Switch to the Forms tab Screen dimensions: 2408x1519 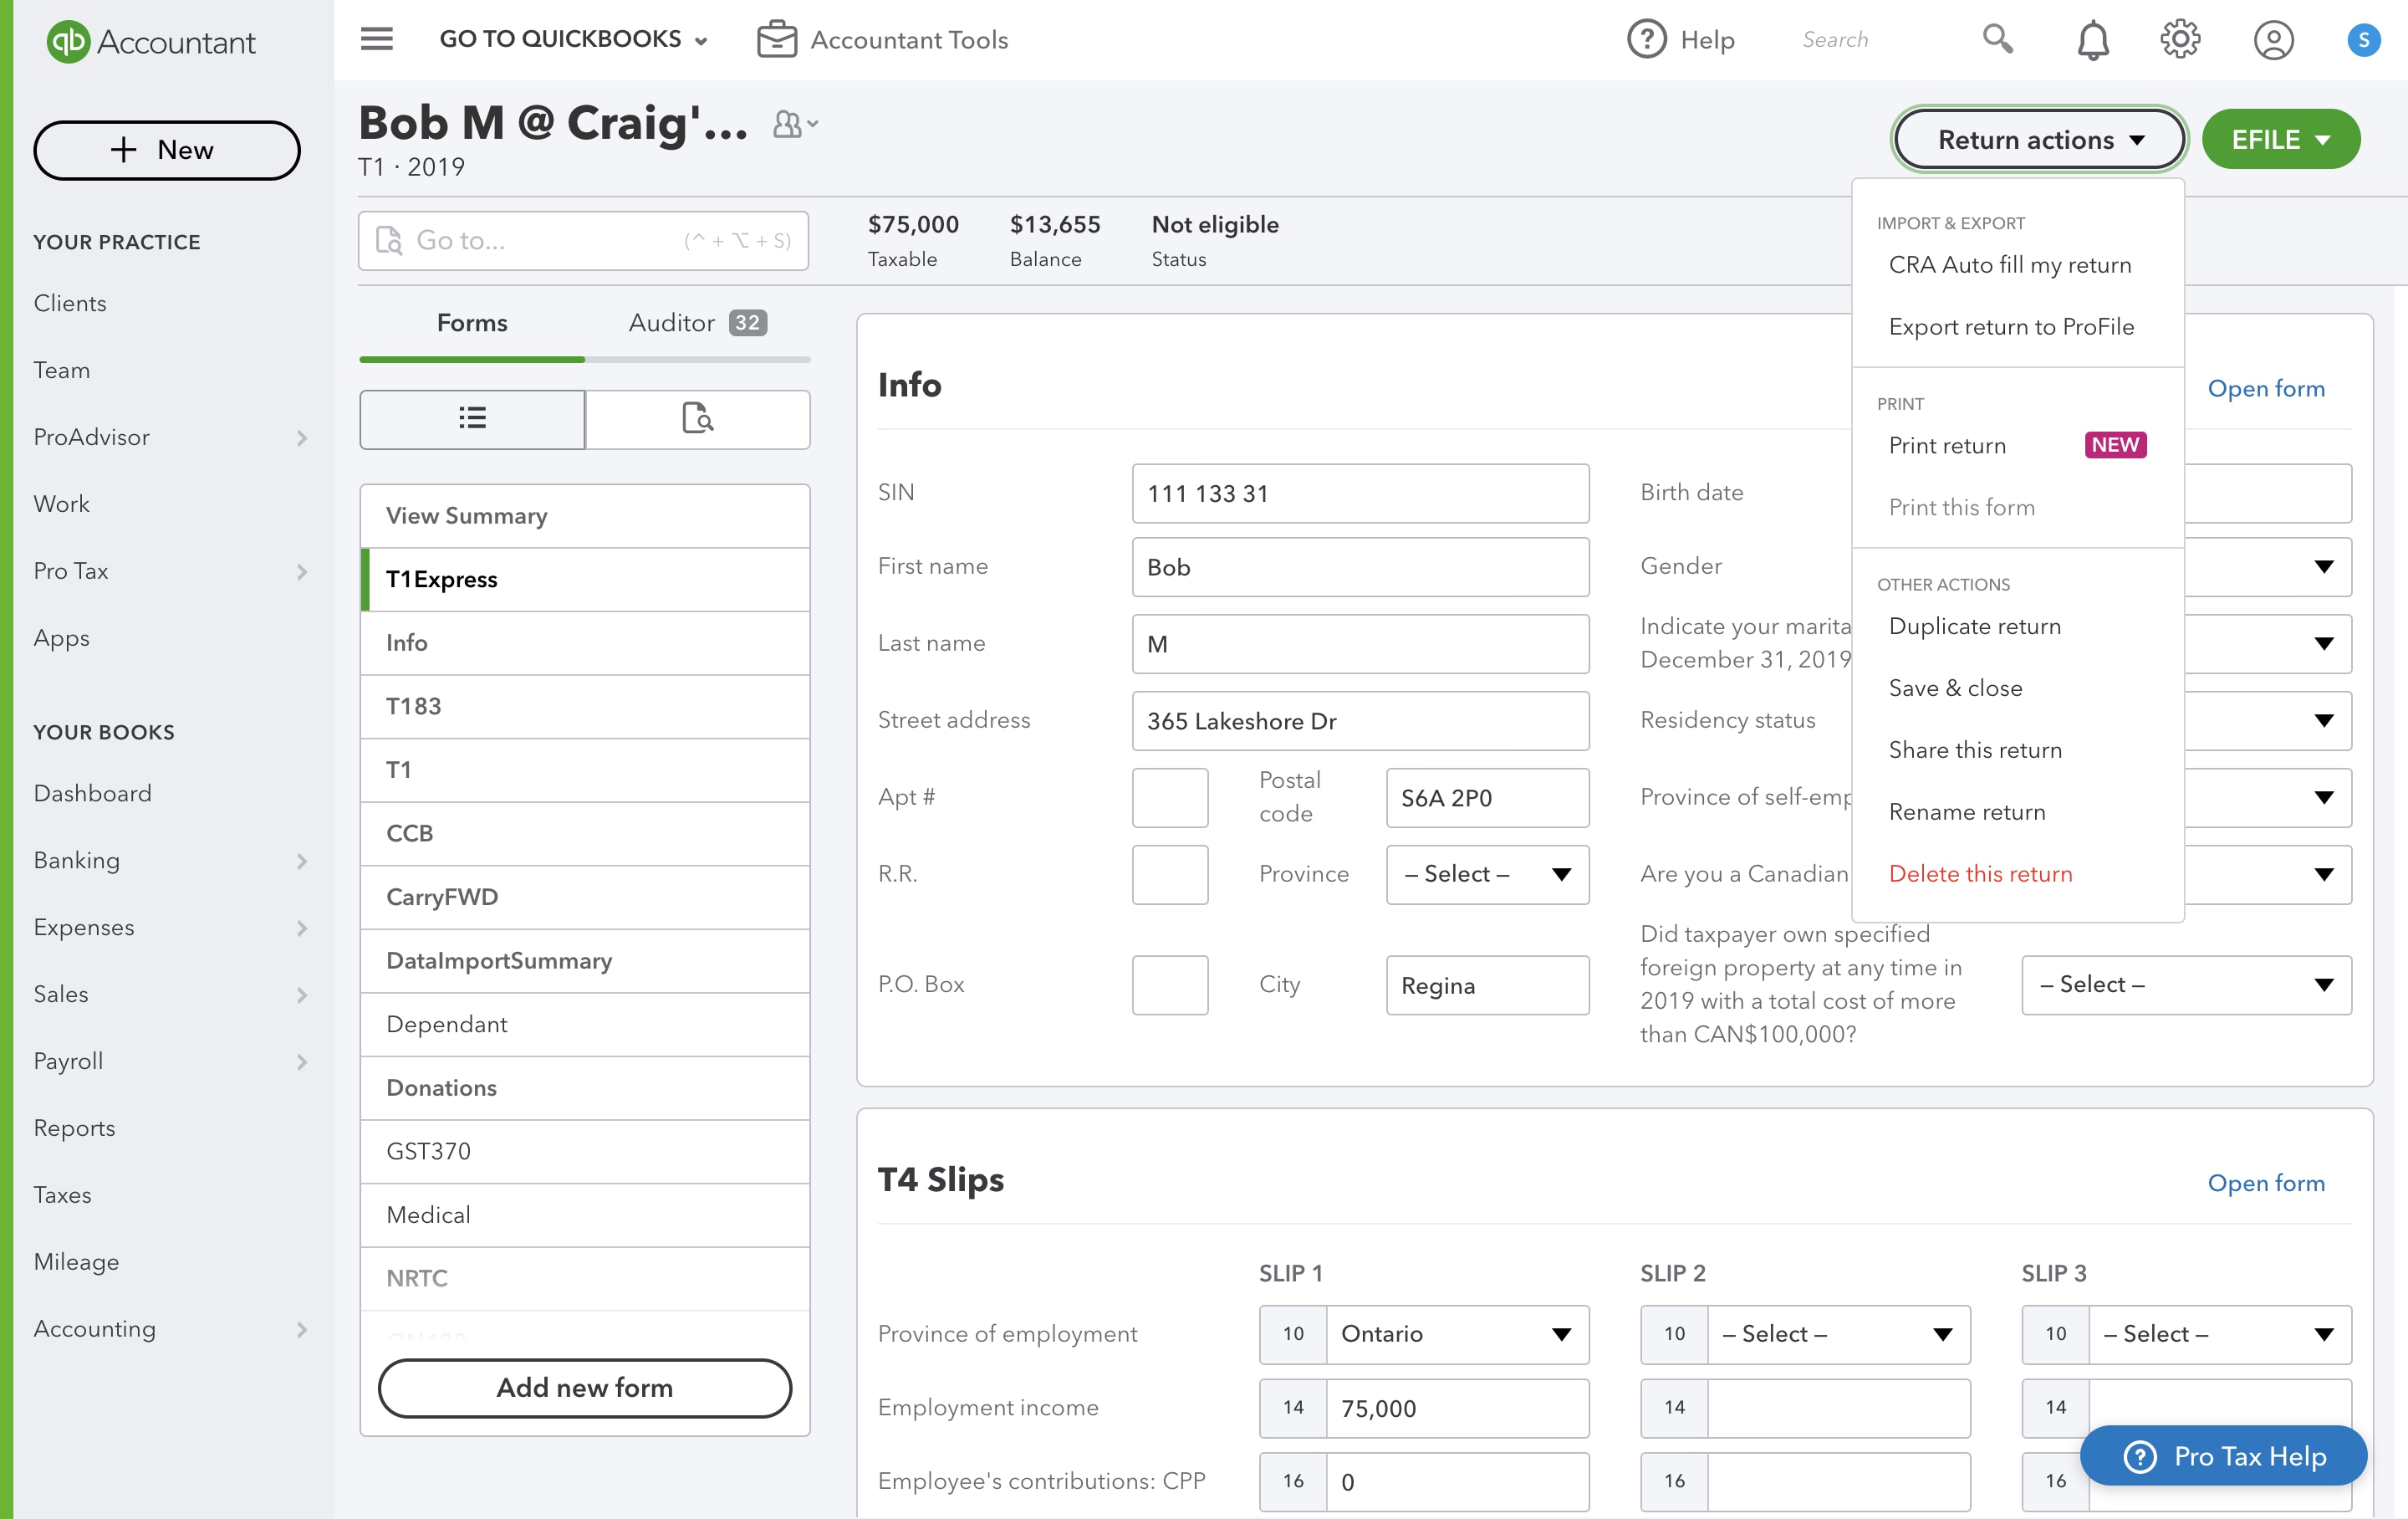click(472, 323)
